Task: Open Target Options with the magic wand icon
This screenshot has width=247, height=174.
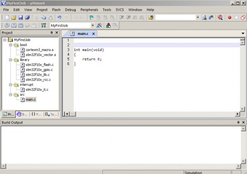Action: (x=99, y=26)
